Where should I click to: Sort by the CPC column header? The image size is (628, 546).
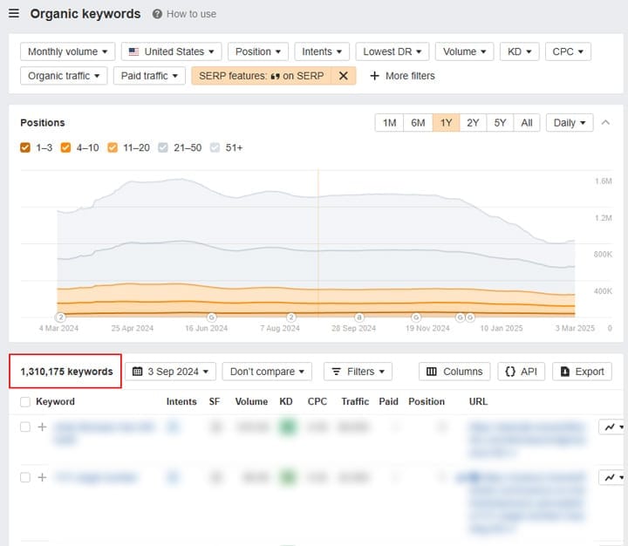pos(317,401)
